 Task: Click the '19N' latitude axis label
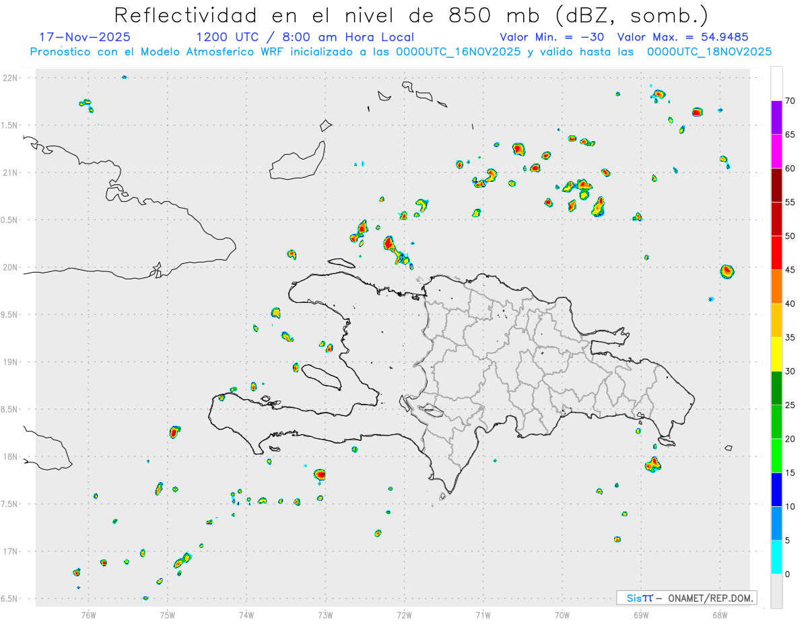pyautogui.click(x=11, y=362)
